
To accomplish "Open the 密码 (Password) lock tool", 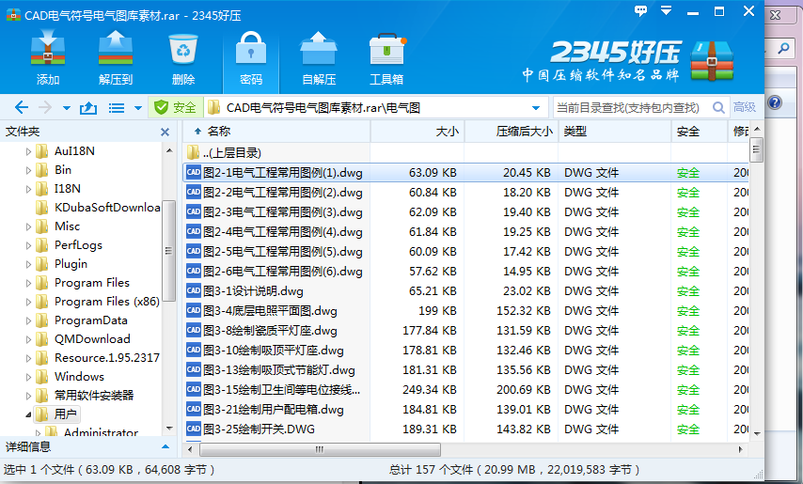I will (x=251, y=56).
